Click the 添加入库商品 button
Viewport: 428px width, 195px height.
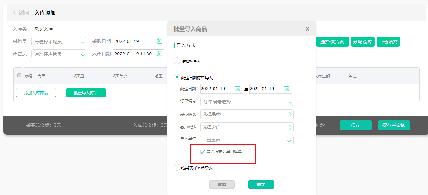coord(36,92)
